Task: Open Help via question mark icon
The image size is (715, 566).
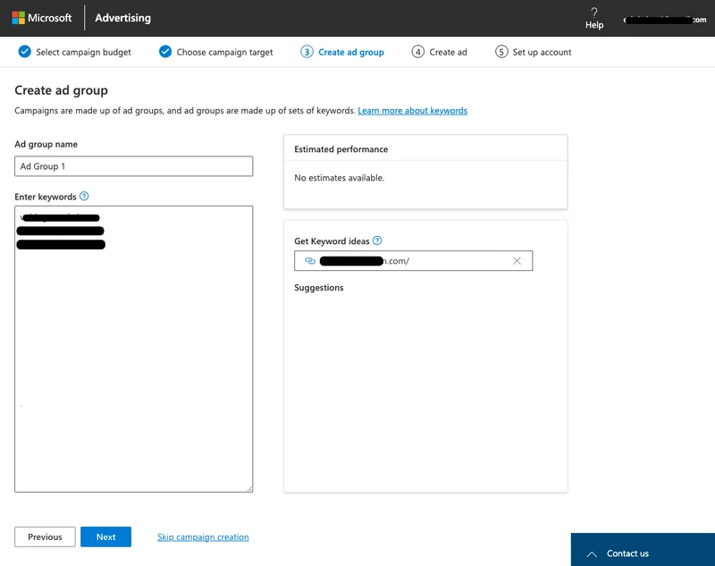Action: (594, 13)
